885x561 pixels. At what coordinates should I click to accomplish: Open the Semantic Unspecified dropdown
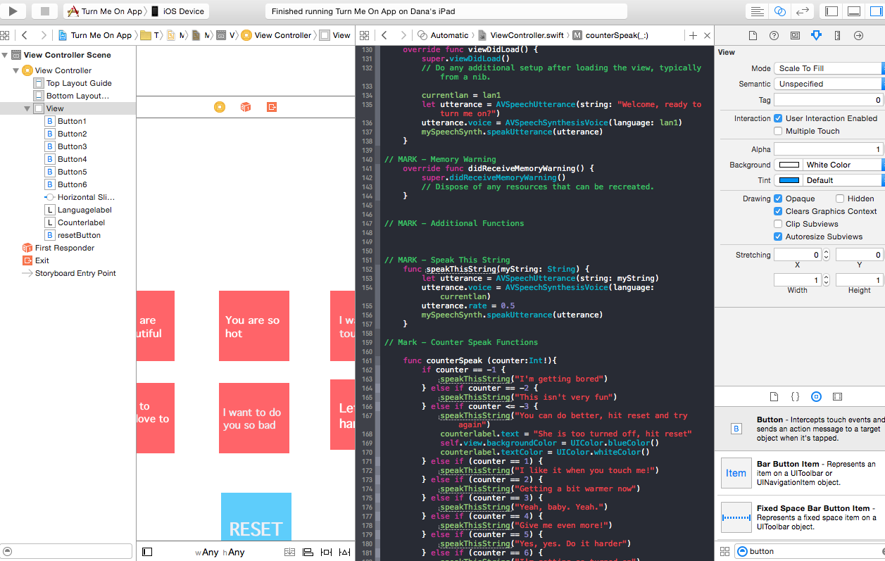(828, 84)
